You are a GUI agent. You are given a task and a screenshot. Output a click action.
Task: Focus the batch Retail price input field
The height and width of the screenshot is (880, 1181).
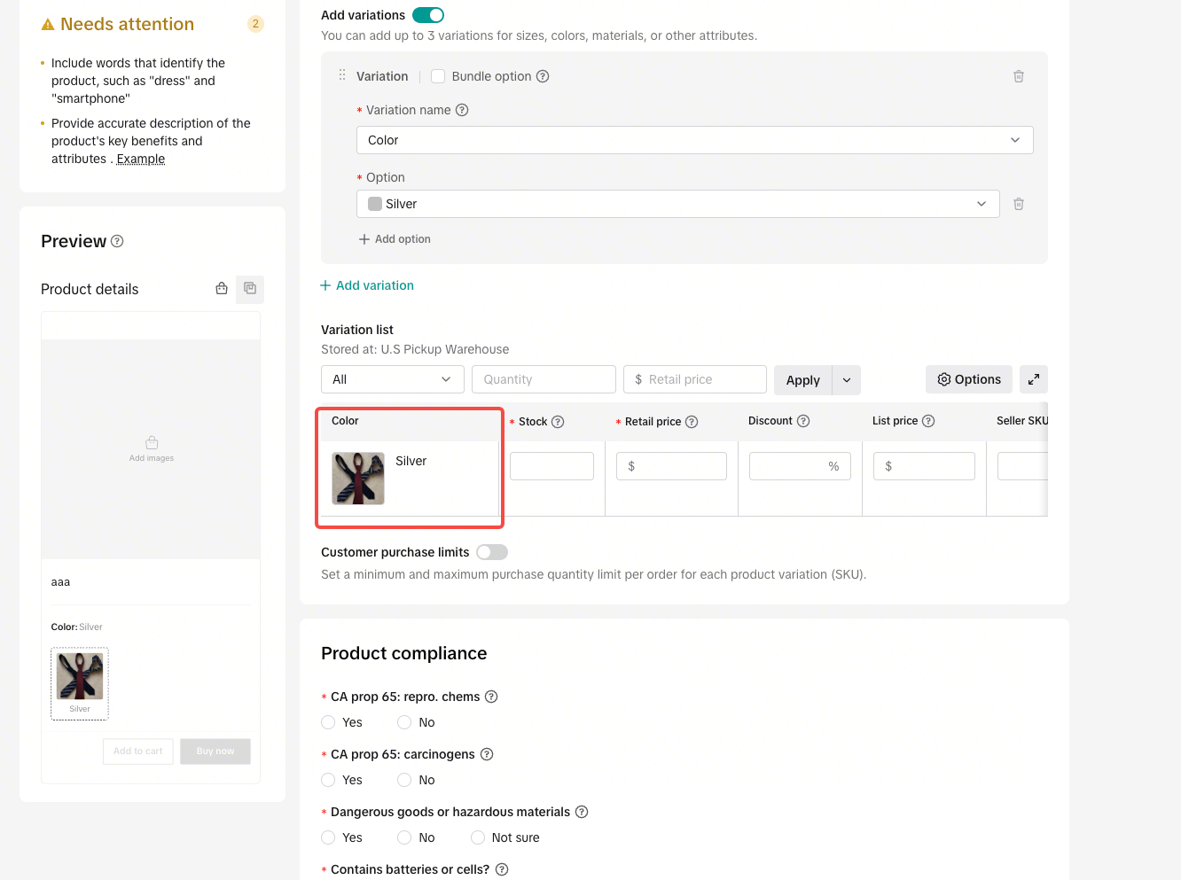point(695,379)
